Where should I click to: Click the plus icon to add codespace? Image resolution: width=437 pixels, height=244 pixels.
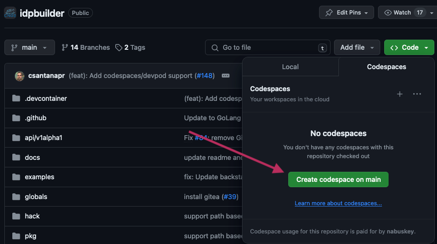point(400,94)
